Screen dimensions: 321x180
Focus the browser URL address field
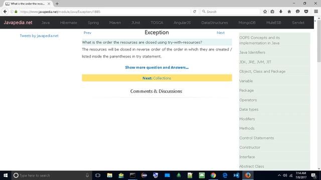tap(104, 11)
